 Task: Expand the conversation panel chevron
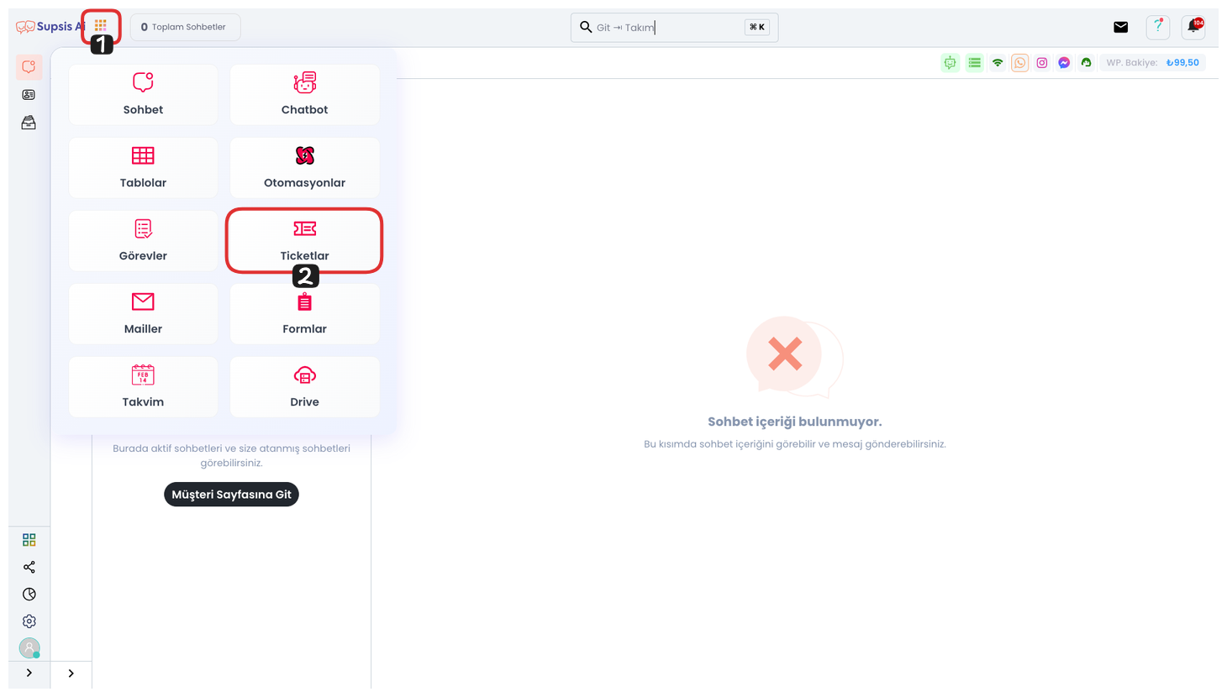71,673
